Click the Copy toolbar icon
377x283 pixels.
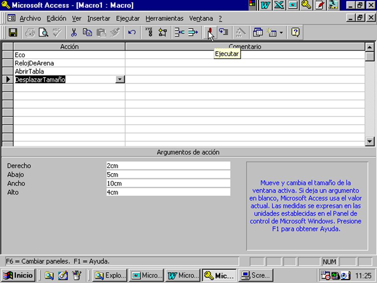[88, 32]
